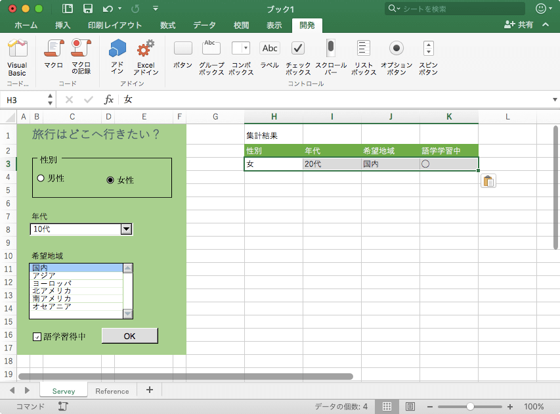Insert a グループボックス control
This screenshot has height=414, width=560.
click(x=211, y=57)
